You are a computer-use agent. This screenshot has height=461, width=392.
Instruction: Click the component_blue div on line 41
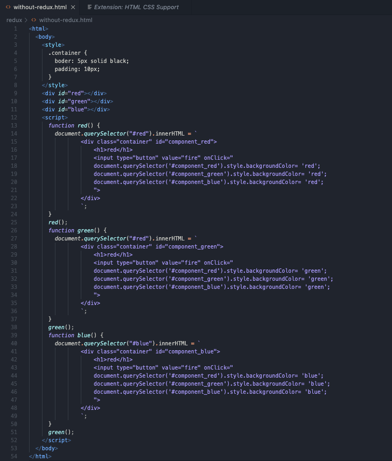coord(150,351)
